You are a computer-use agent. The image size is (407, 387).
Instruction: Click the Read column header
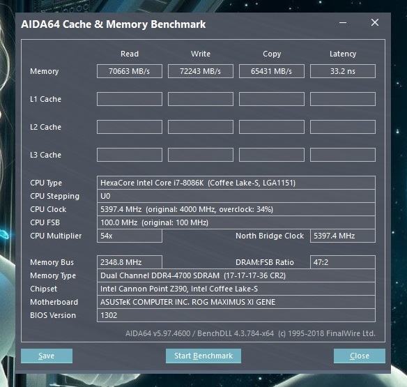(130, 54)
